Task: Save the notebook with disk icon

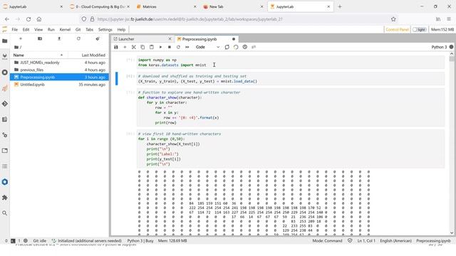Action: (x=116, y=47)
